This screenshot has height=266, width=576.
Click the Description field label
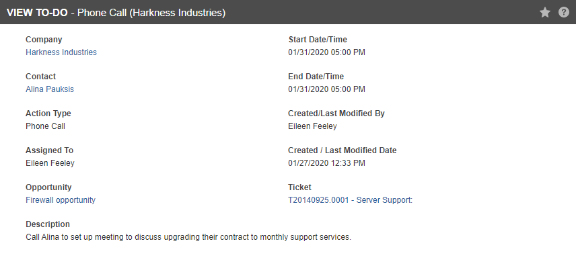[x=48, y=224]
